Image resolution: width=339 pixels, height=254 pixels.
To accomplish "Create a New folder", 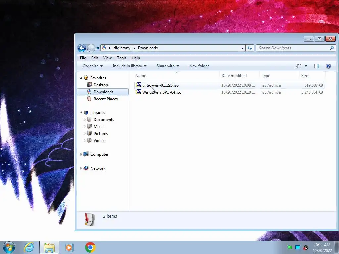I will coord(199,66).
